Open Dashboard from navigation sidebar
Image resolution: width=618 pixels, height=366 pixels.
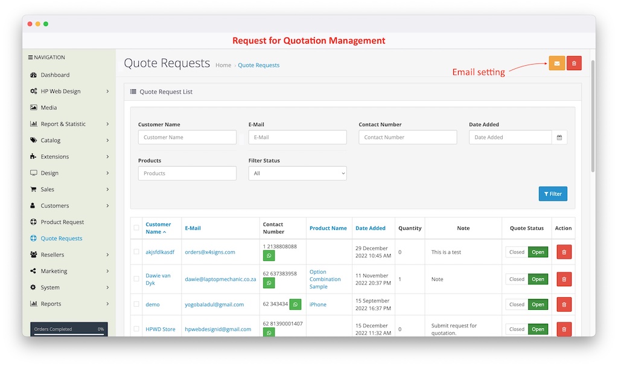coord(55,75)
